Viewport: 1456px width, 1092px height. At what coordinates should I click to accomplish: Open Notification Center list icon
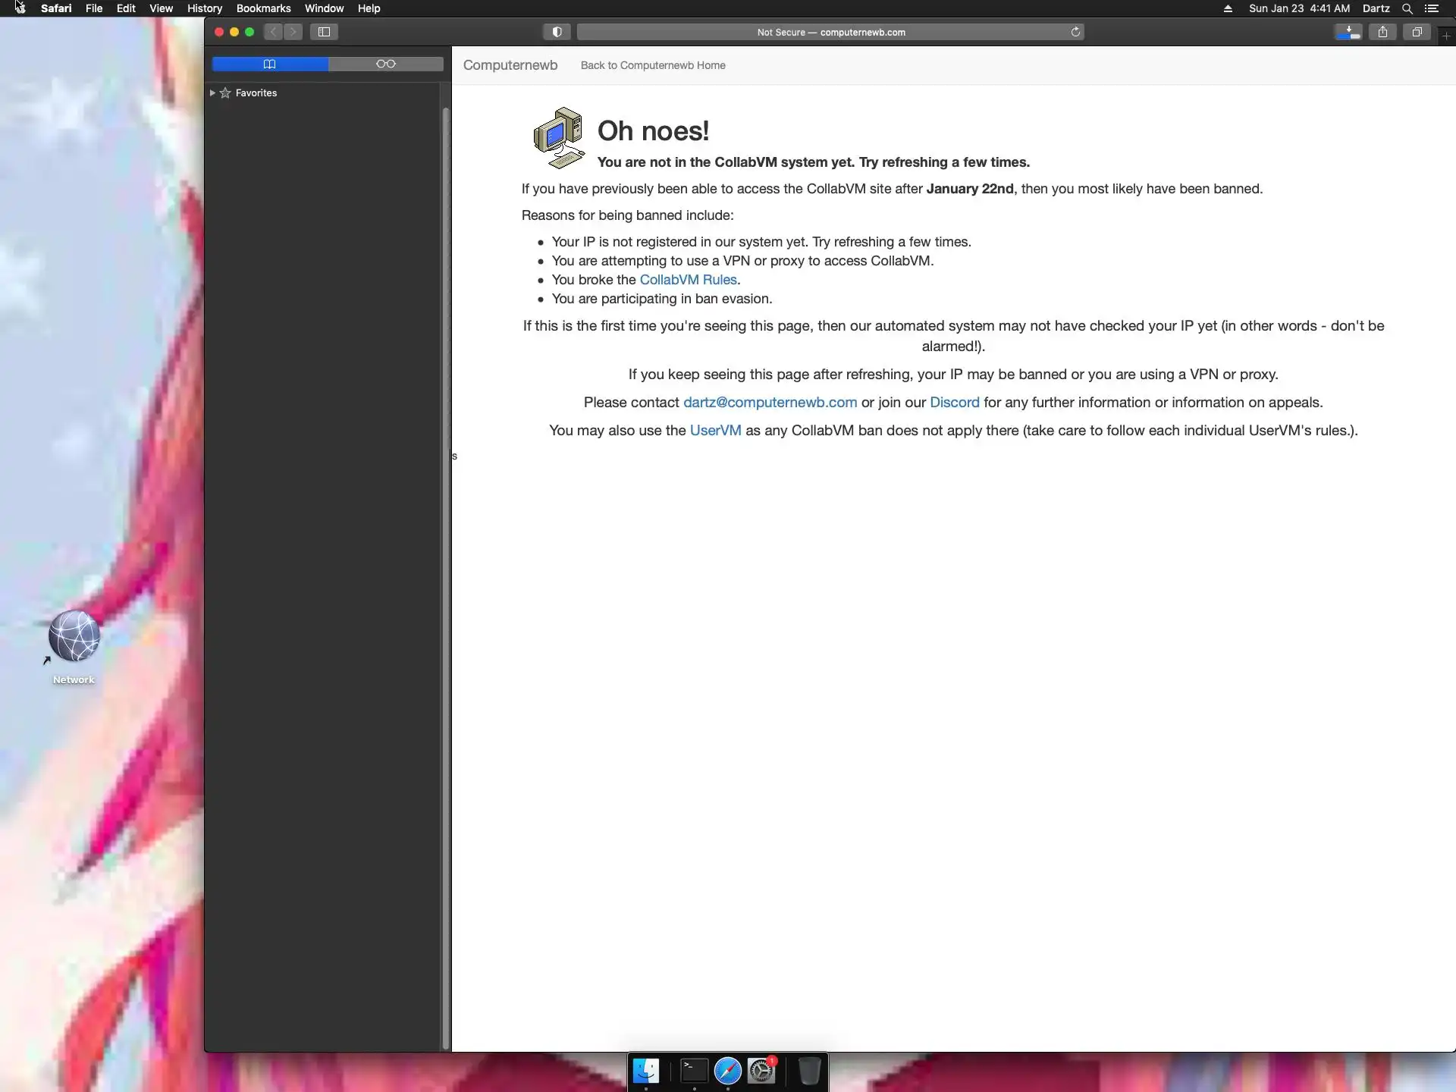click(1432, 8)
